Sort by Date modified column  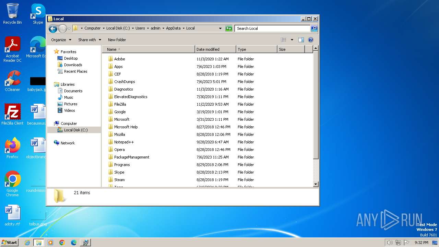coord(215,49)
